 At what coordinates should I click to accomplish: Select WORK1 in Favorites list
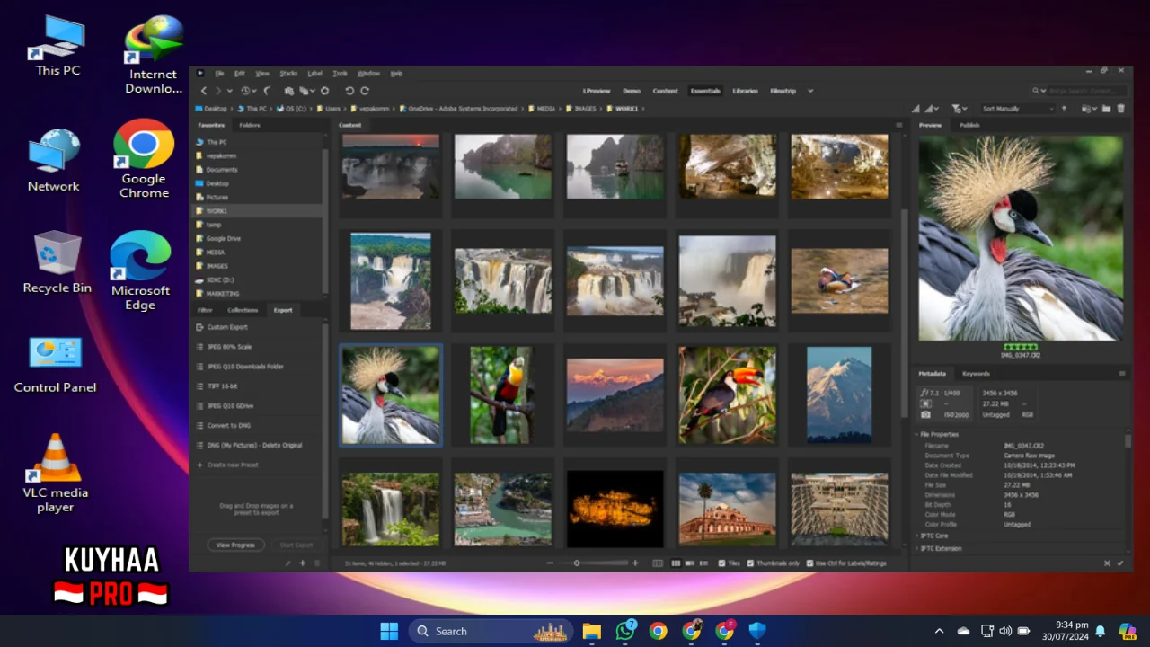tap(257, 211)
